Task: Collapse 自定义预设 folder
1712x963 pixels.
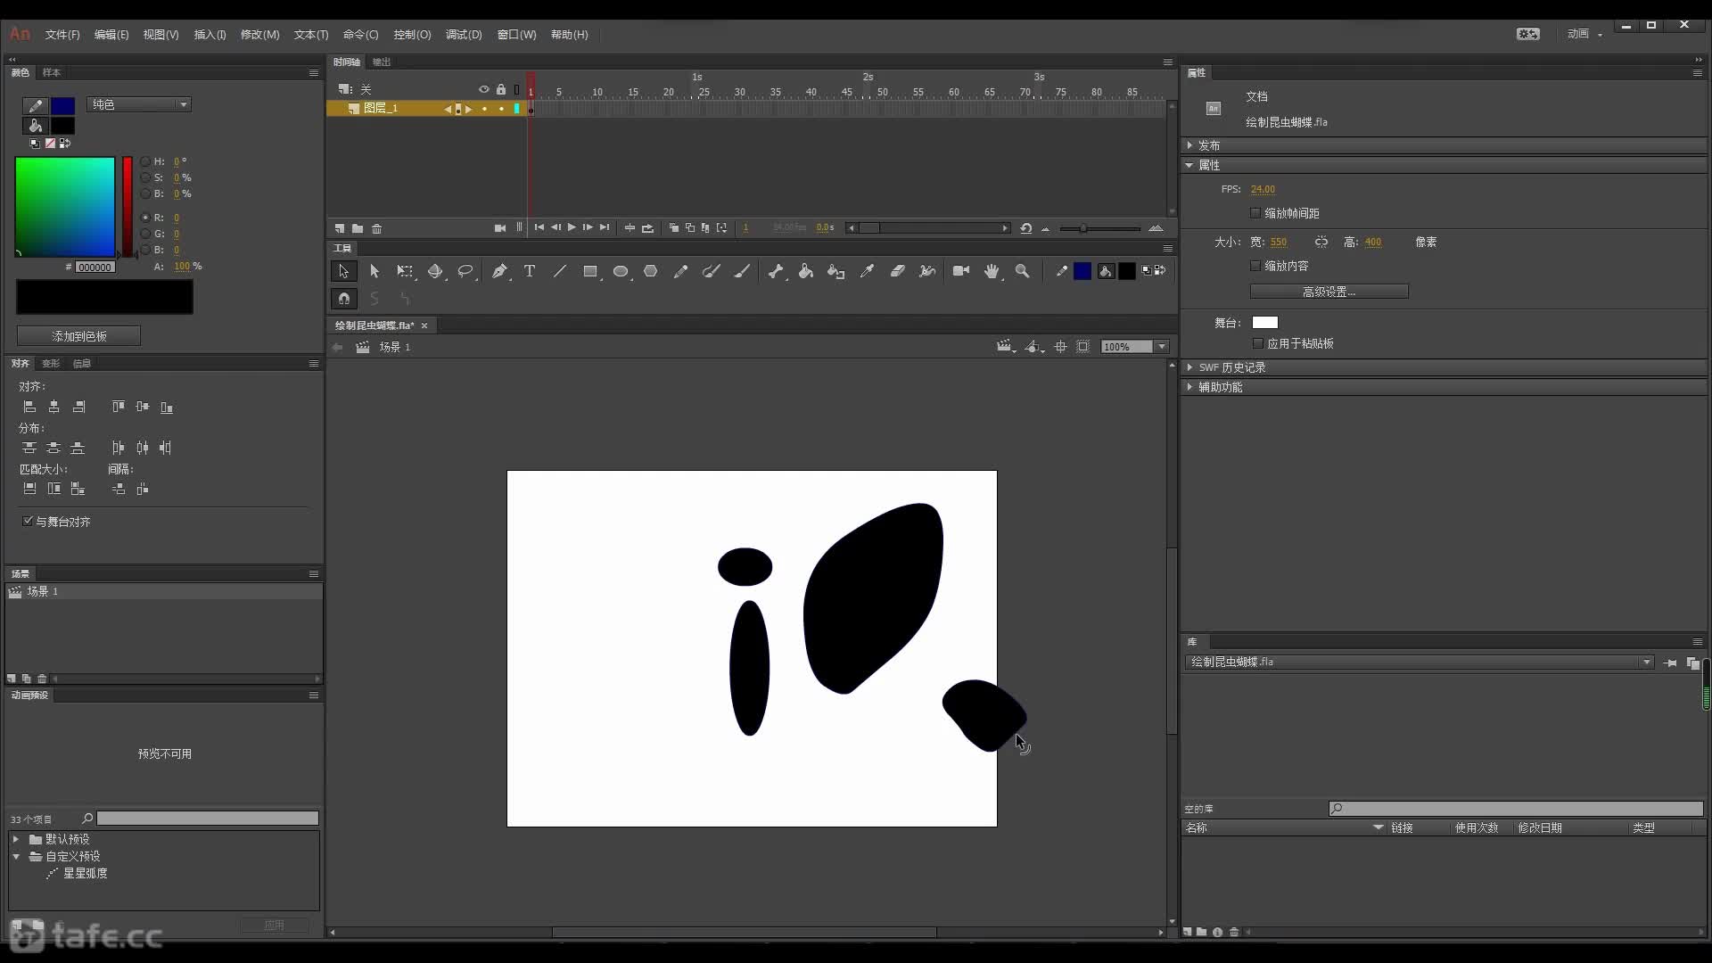Action: [x=16, y=856]
